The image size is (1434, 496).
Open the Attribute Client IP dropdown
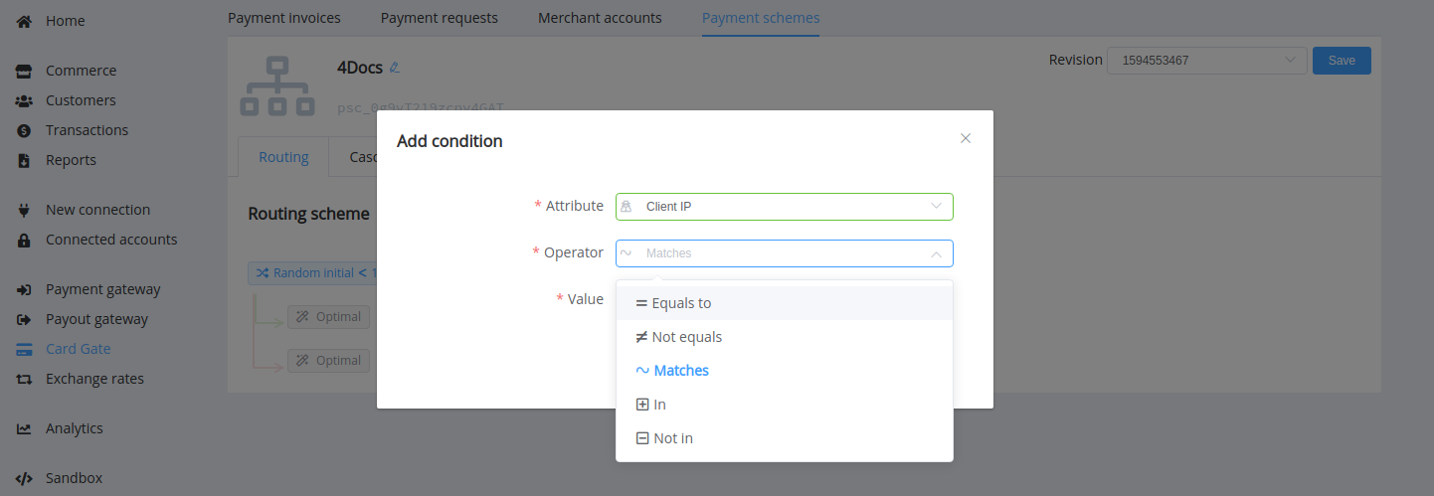(x=785, y=207)
